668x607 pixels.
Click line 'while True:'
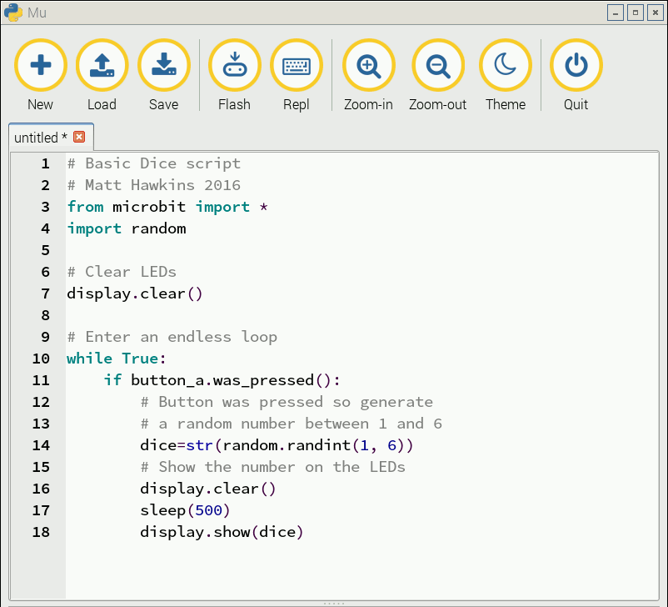click(x=117, y=359)
